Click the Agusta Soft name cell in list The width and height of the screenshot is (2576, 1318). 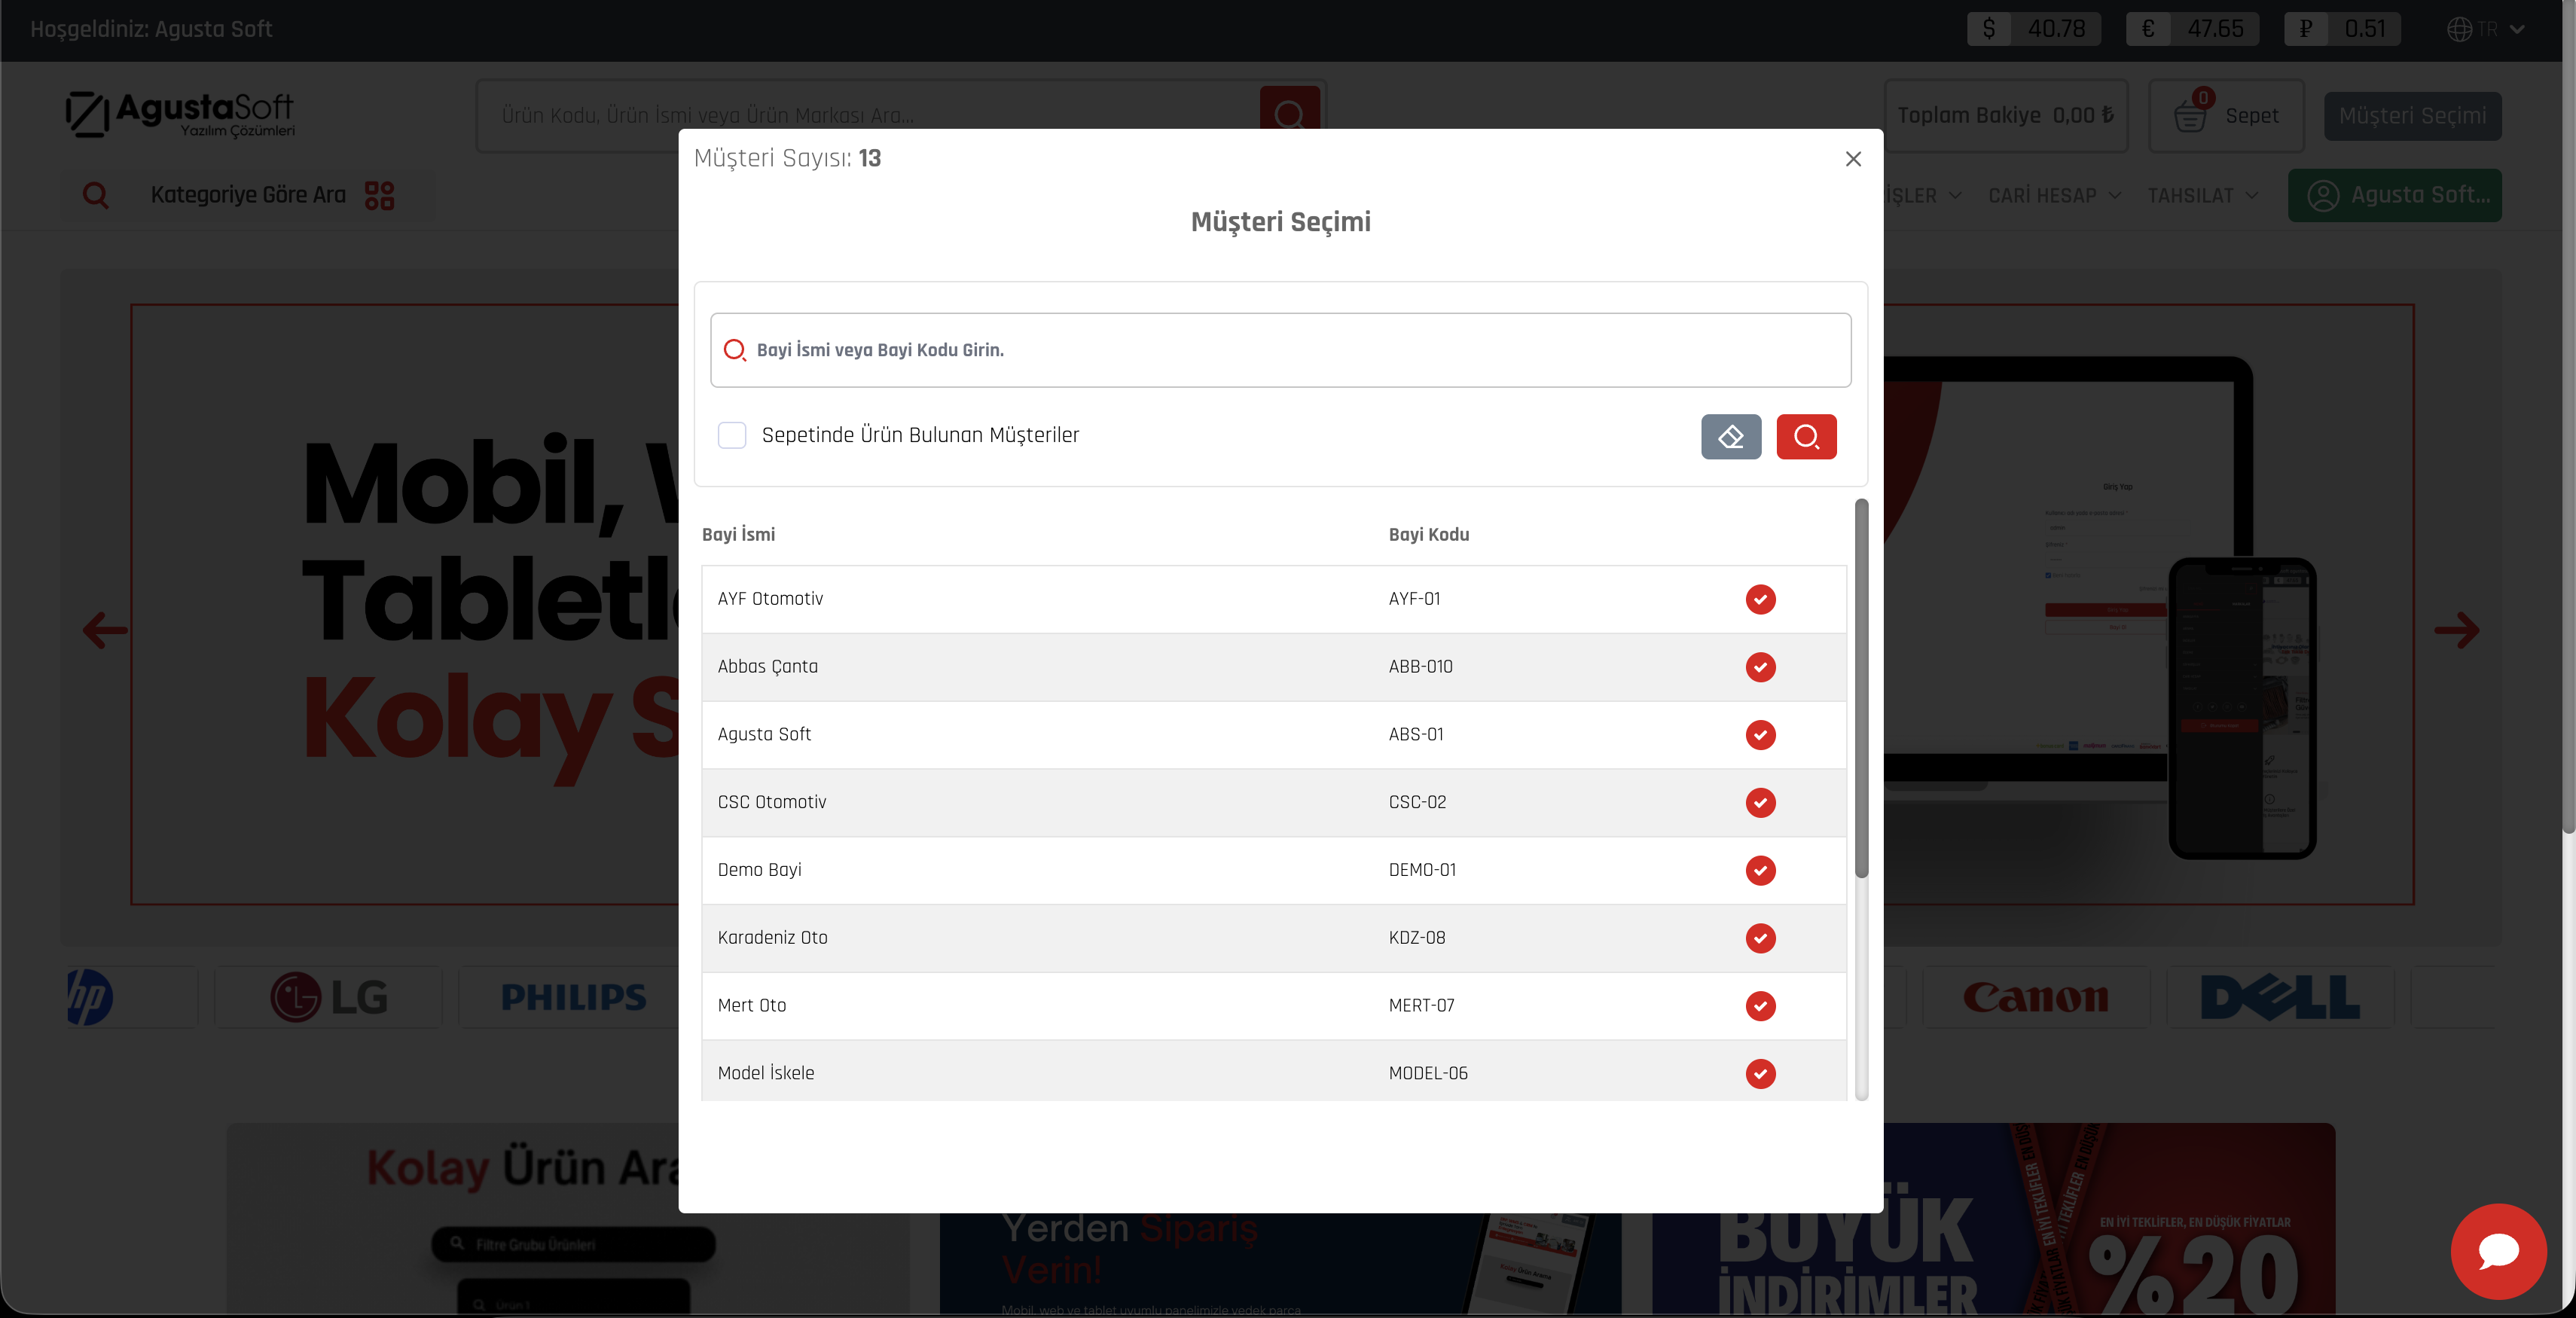pos(764,735)
